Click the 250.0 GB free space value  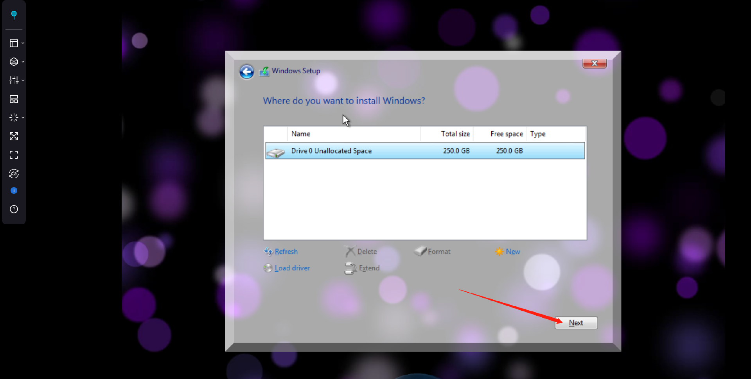click(509, 151)
